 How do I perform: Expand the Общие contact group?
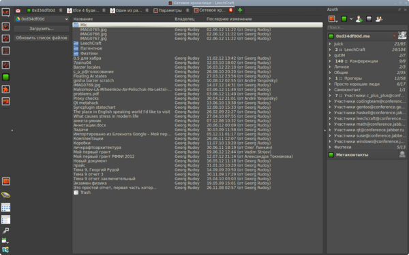(330, 73)
